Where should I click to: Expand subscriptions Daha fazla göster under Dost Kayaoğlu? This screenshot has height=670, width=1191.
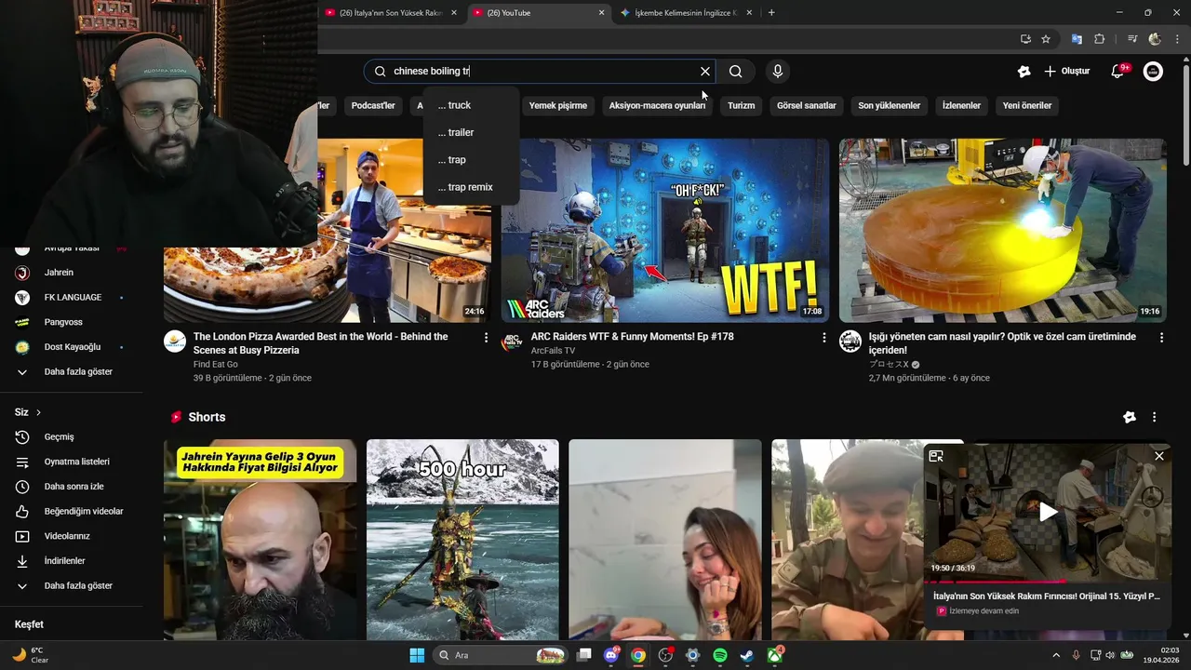coord(72,372)
